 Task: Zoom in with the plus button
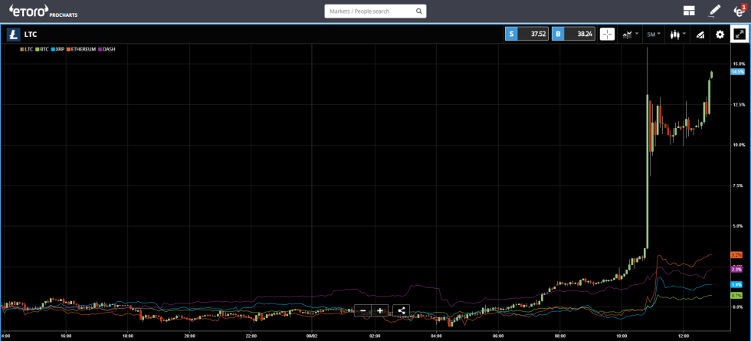click(380, 310)
